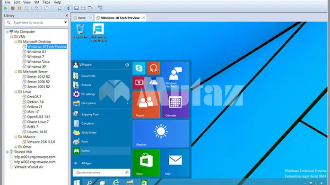Click All Apps in Start menu
The width and height of the screenshot is (330, 185).
(87, 163)
